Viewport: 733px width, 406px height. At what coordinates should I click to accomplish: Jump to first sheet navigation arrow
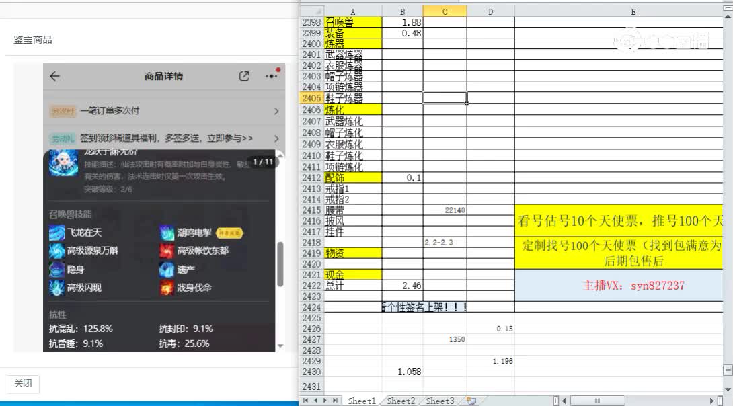305,401
